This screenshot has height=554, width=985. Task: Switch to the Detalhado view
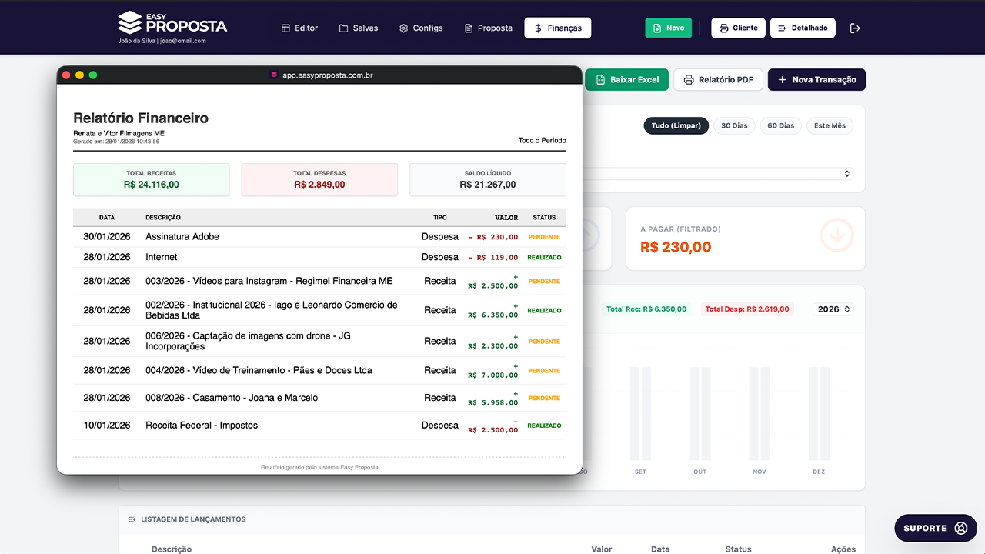click(x=803, y=28)
